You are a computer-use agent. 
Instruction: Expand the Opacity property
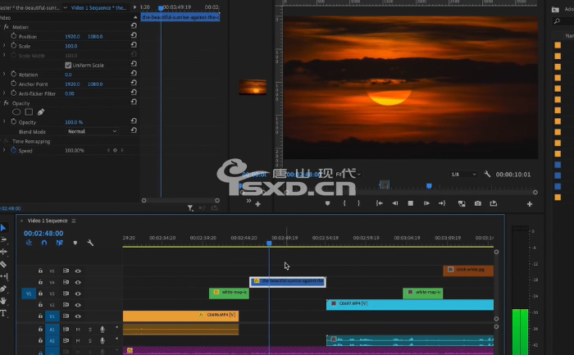tap(4, 122)
